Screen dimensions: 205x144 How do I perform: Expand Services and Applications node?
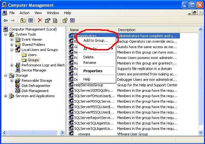[5, 96]
